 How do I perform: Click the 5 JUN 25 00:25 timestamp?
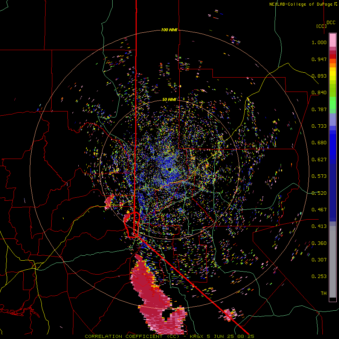tap(230, 336)
